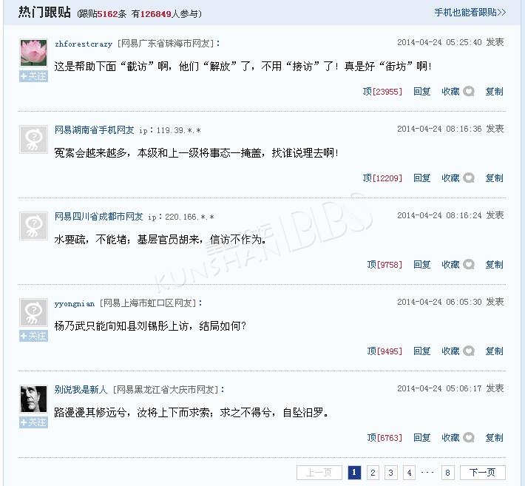Reply to the 冤案会越来越多 comment via 回复
This screenshot has height=486, width=525.
pyautogui.click(x=422, y=178)
